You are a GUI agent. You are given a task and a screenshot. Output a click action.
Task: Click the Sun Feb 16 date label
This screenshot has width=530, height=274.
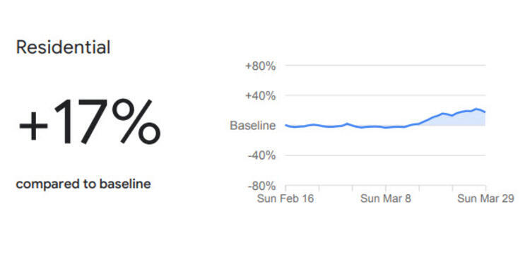click(285, 198)
